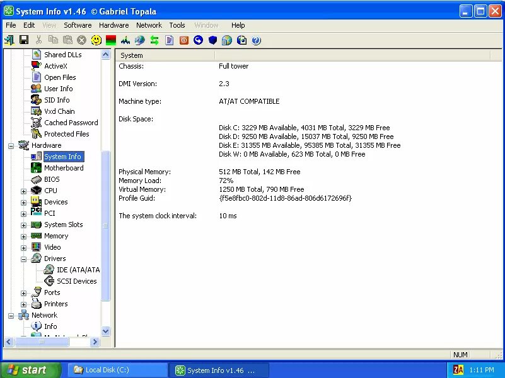Click the tree panel scroll down arrow

(x=106, y=331)
